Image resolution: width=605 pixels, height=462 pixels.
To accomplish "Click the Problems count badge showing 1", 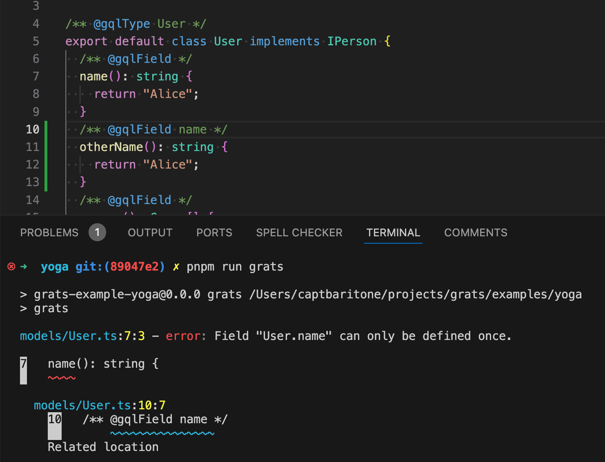I will 97,233.
